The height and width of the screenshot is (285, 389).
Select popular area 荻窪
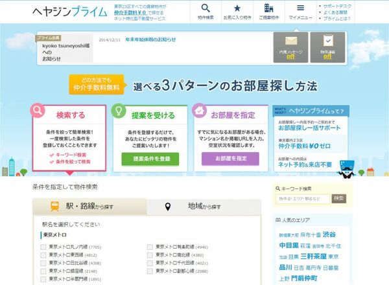tap(305, 246)
